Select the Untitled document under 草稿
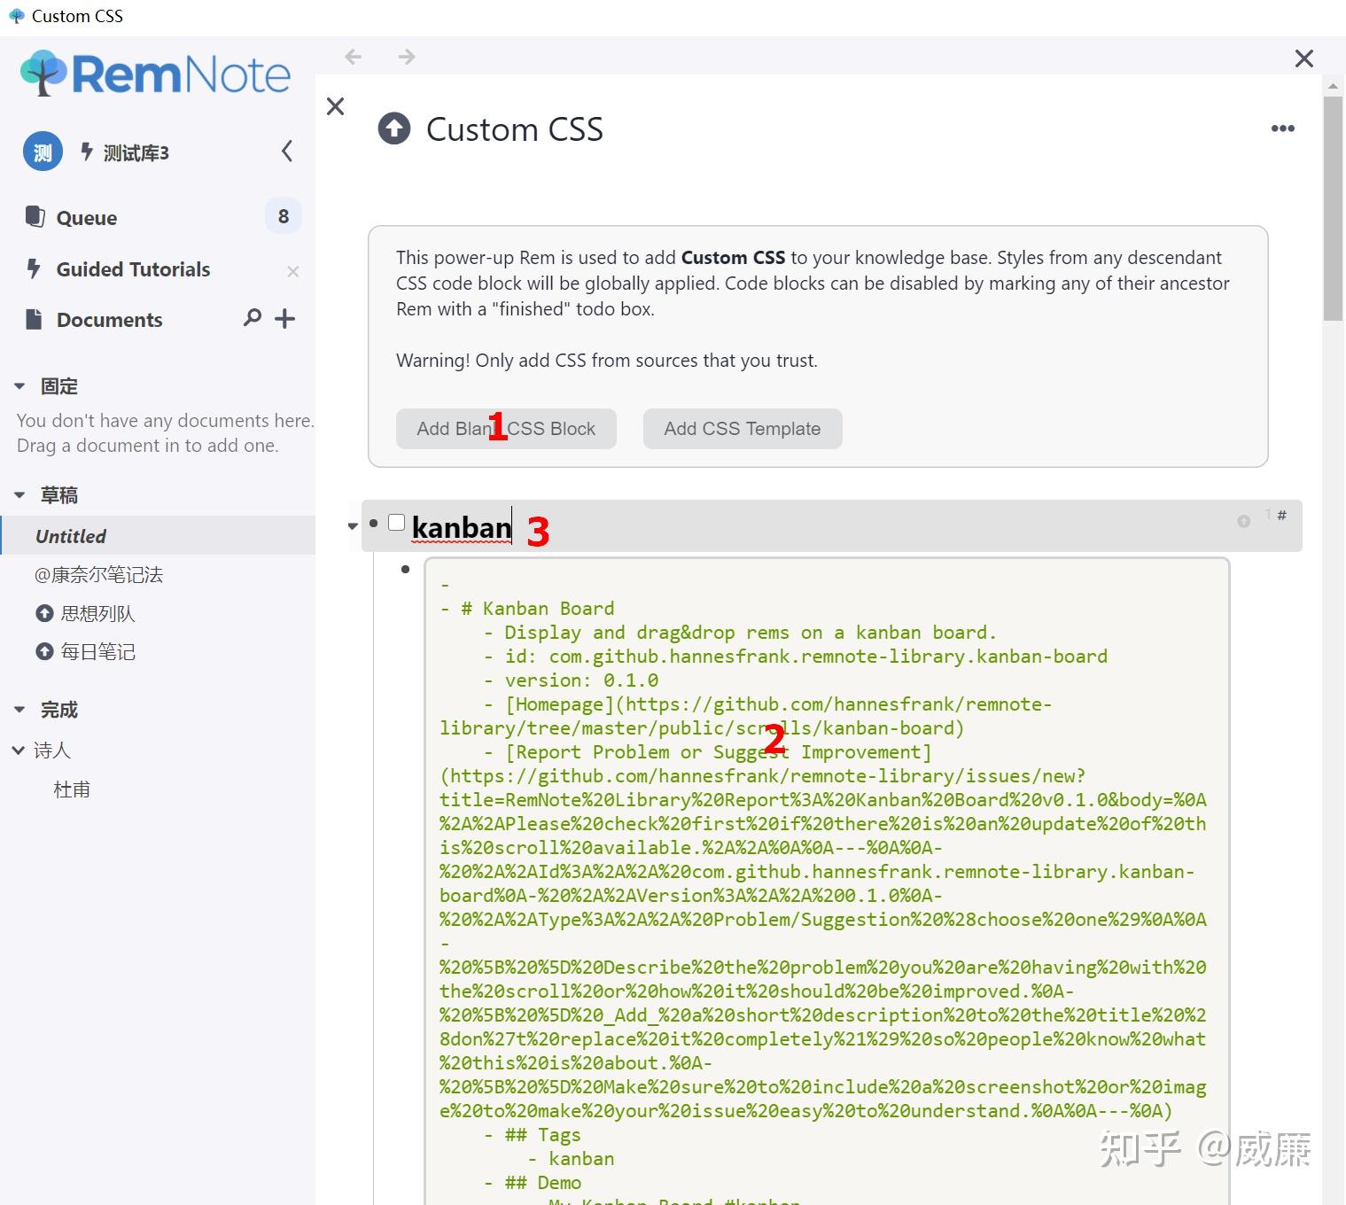 [70, 535]
